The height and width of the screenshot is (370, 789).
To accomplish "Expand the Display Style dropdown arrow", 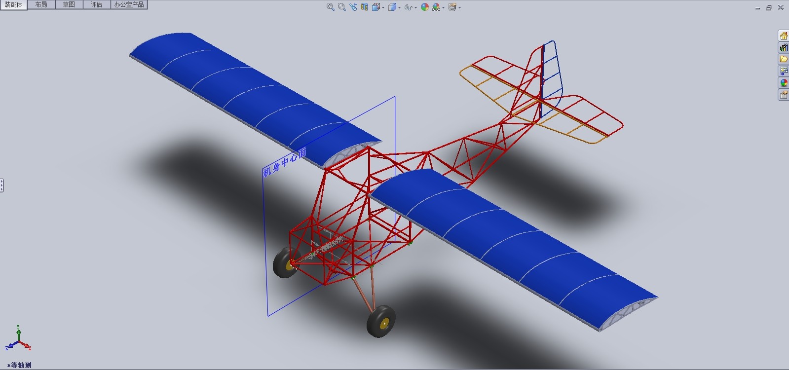I will (399, 7).
